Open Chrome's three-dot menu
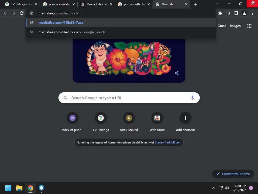The image size is (258, 194). point(252,13)
